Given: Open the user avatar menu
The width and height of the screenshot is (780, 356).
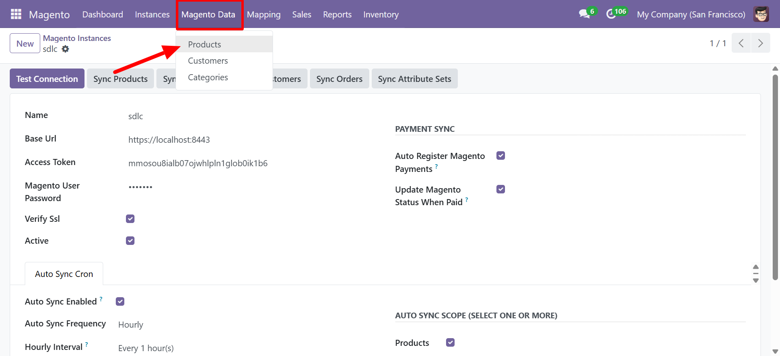Looking at the screenshot, I should tap(761, 14).
